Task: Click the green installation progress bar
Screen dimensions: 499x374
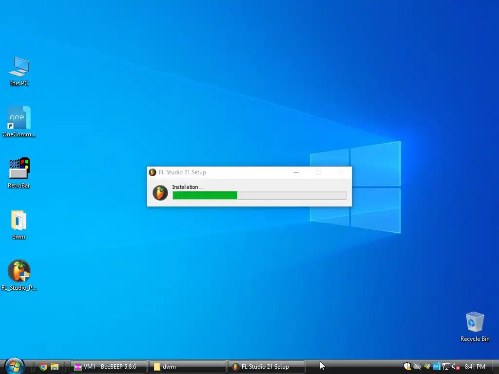Action: (259, 195)
